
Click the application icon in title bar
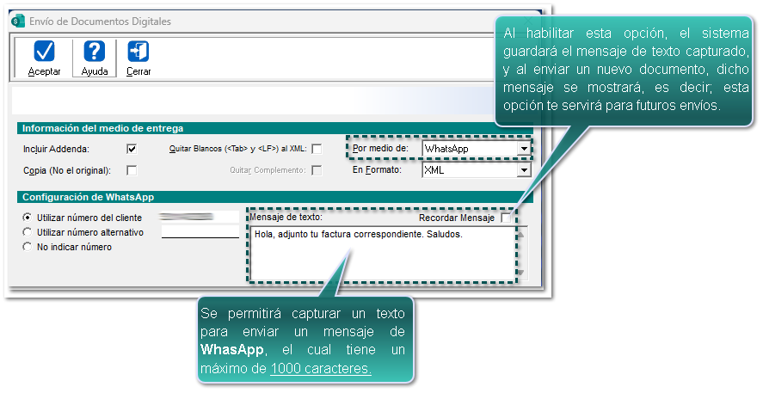click(17, 21)
